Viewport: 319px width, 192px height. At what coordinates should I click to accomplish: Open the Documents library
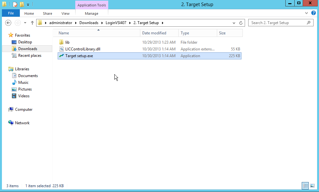coord(28,75)
